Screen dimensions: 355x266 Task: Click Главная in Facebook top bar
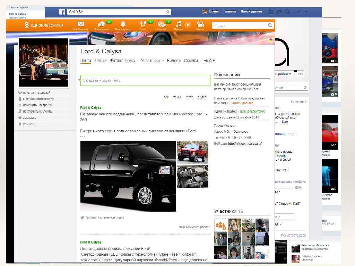(230, 11)
